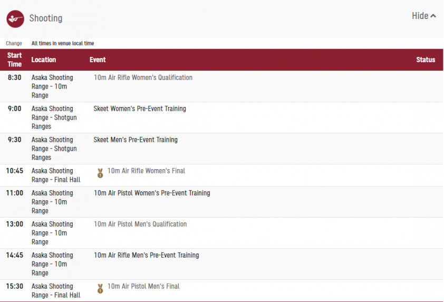Open 10m Air Pistol Men's Final event

[143, 286]
